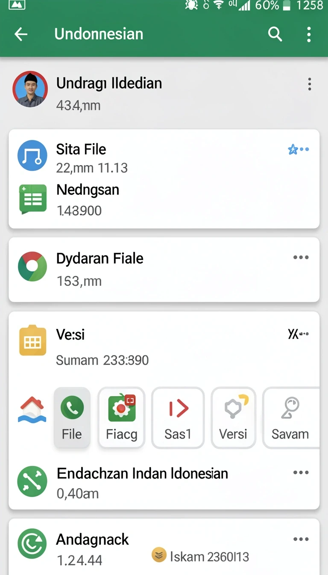The width and height of the screenshot is (328, 575).
Task: Tap the Chrome-style icon for Dydaran Fiale
Action: click(32, 267)
